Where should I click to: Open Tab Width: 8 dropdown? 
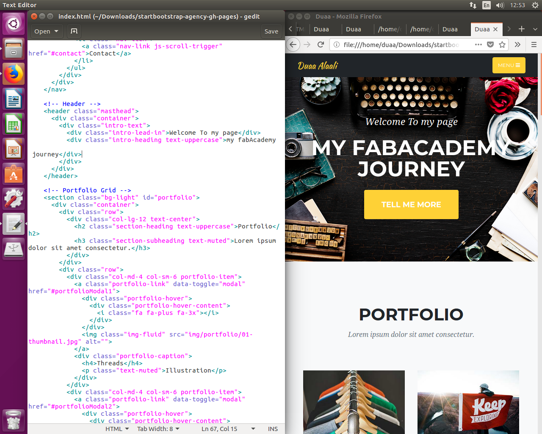(x=158, y=429)
